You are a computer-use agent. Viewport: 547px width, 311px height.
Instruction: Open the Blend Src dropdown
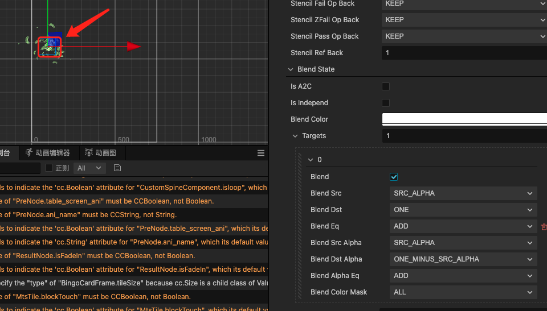tap(463, 193)
